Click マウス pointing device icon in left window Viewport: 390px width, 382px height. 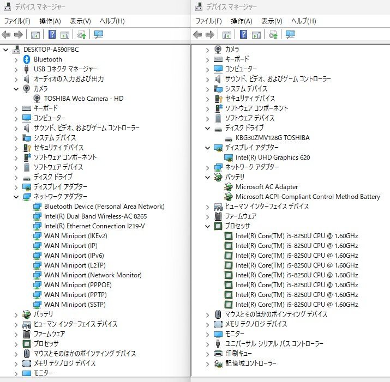coord(26,354)
